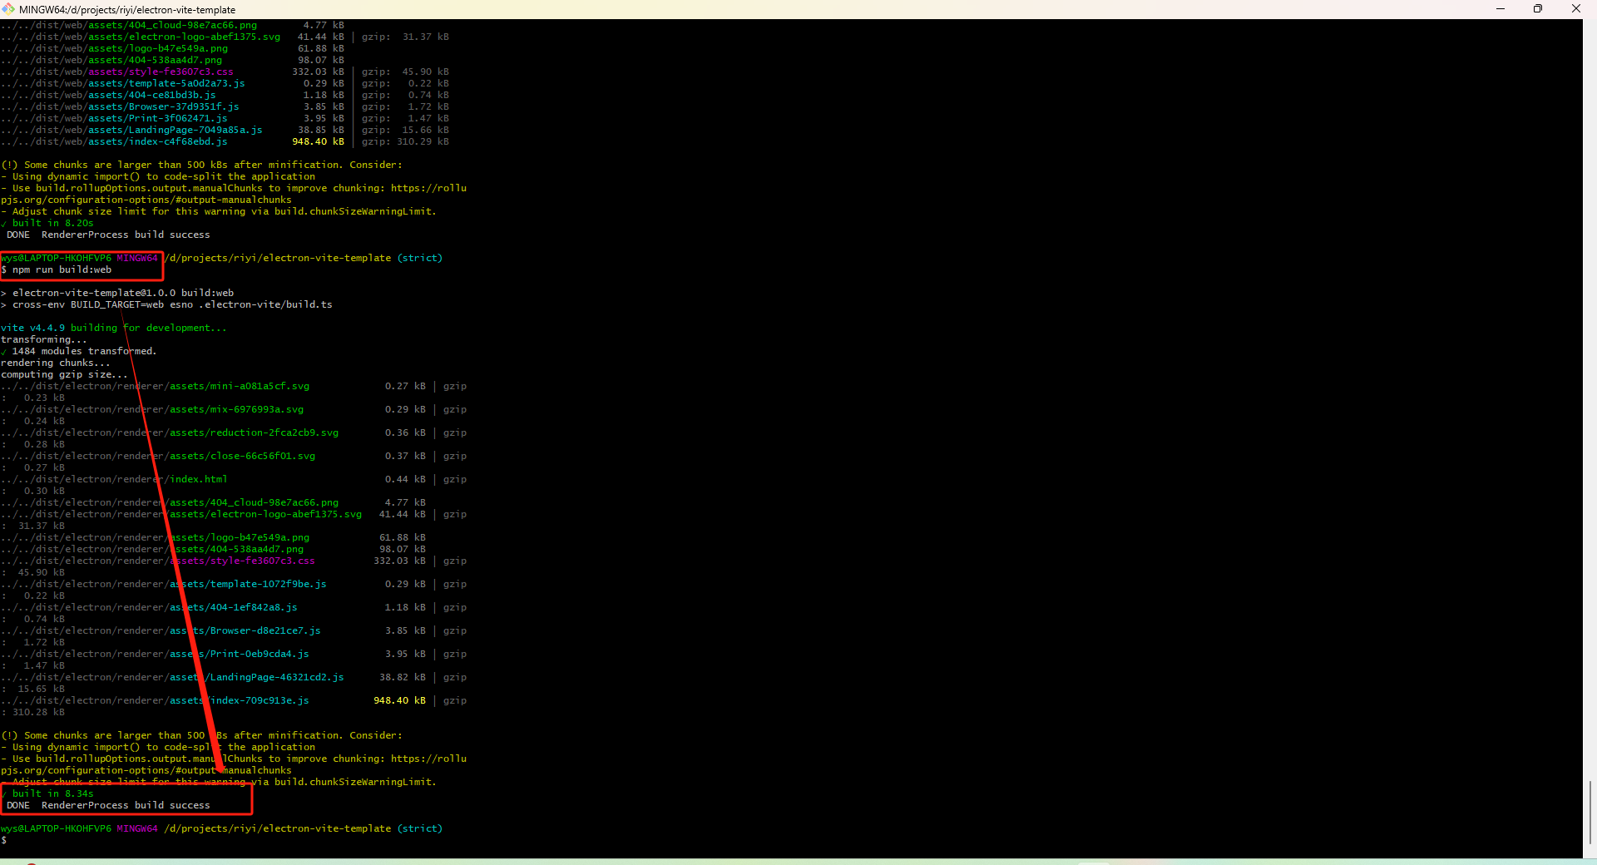
Task: Close the MINGW64 terminal window
Action: 1576,9
